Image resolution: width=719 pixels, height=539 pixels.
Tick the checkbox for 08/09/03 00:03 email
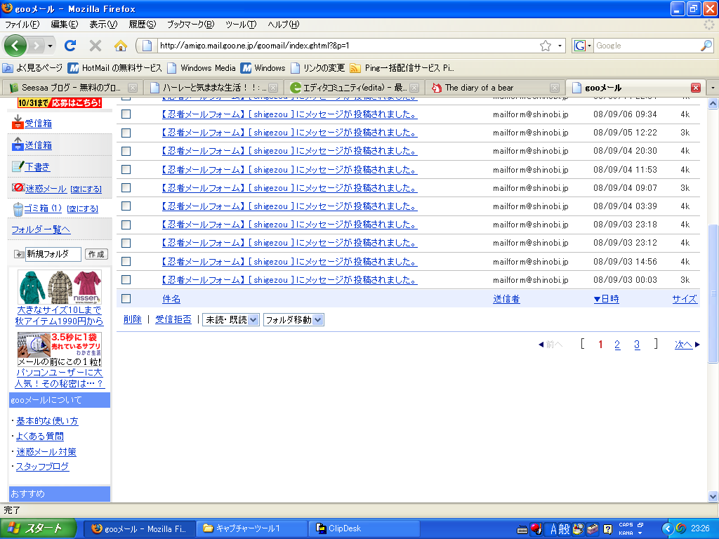pos(126,279)
